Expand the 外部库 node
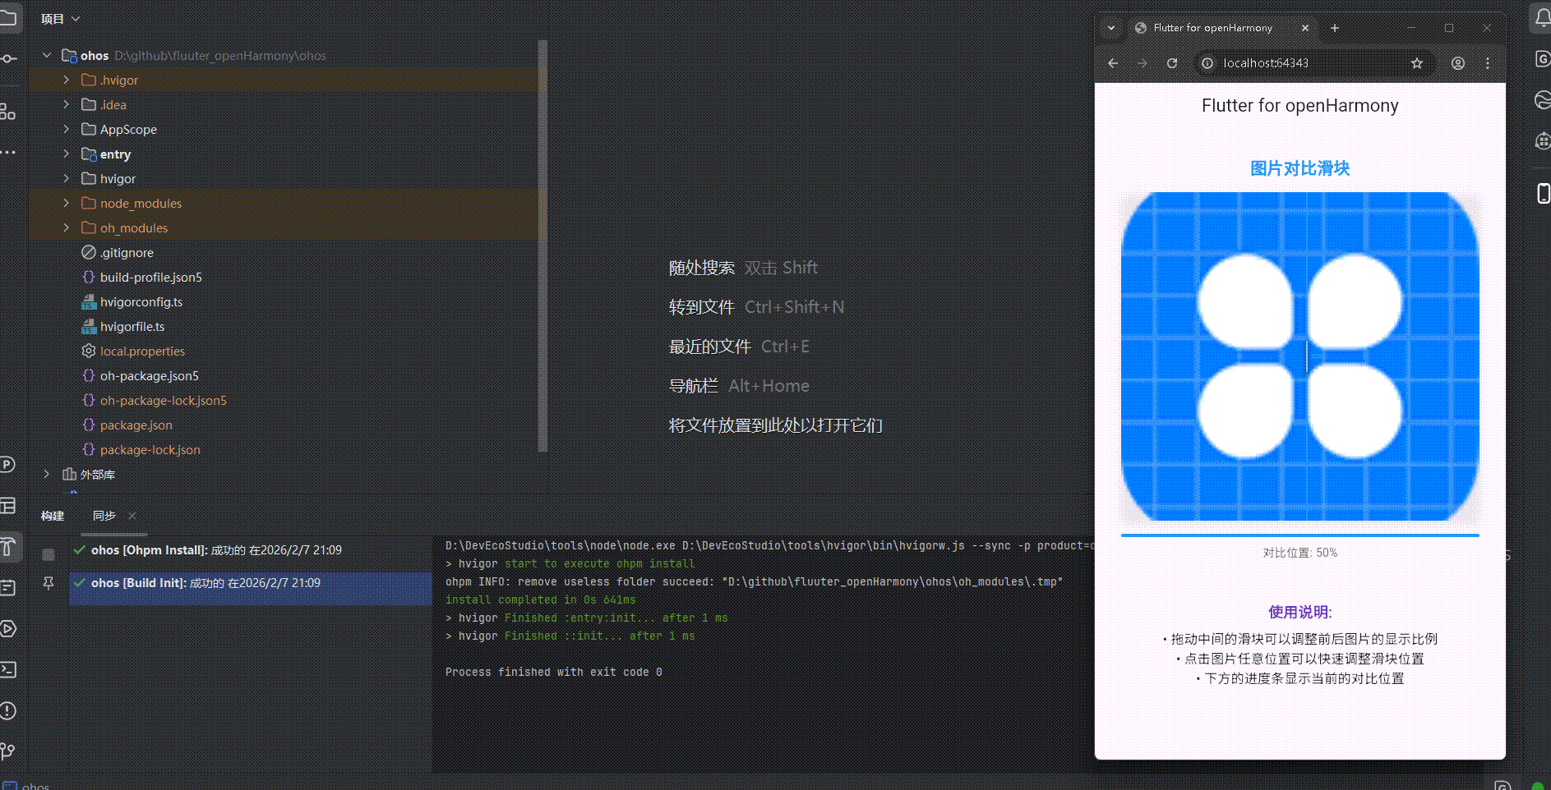 click(x=47, y=475)
